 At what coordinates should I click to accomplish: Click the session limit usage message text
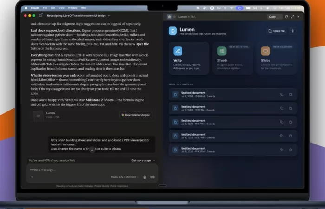click(52, 160)
